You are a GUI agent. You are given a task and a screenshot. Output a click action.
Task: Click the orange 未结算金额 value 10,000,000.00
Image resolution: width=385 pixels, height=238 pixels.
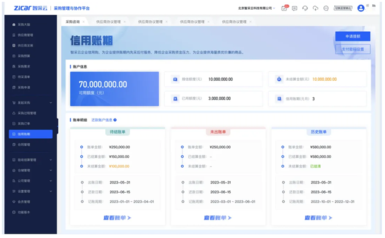(x=324, y=80)
